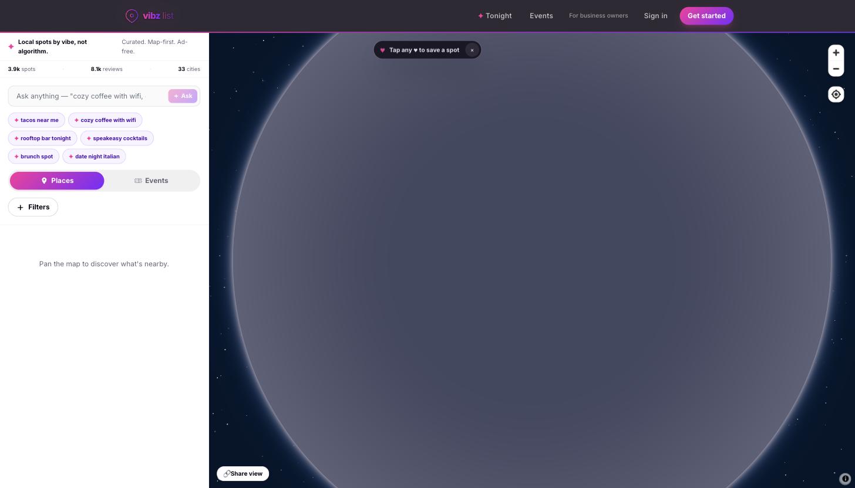The height and width of the screenshot is (488, 855).
Task: Locate my position on map
Action: pos(836,94)
